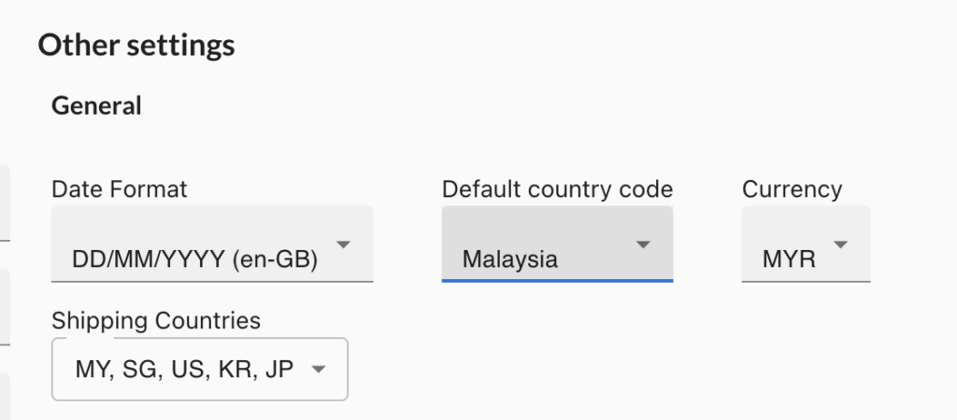This screenshot has width=957, height=420.
Task: Click the "Shipping Countries" field label
Action: pyautogui.click(x=156, y=321)
